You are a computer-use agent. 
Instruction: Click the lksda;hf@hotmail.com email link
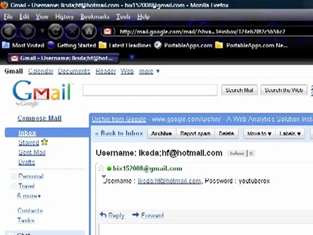click(x=170, y=181)
